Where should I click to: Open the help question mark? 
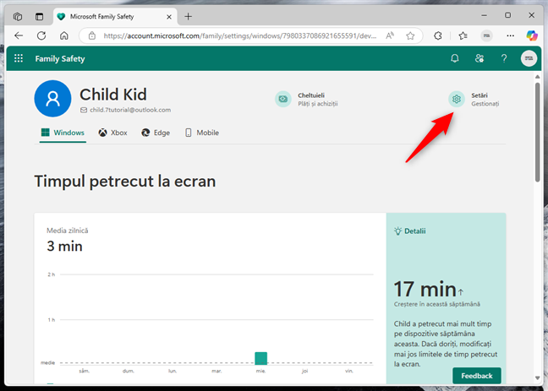pyautogui.click(x=504, y=58)
